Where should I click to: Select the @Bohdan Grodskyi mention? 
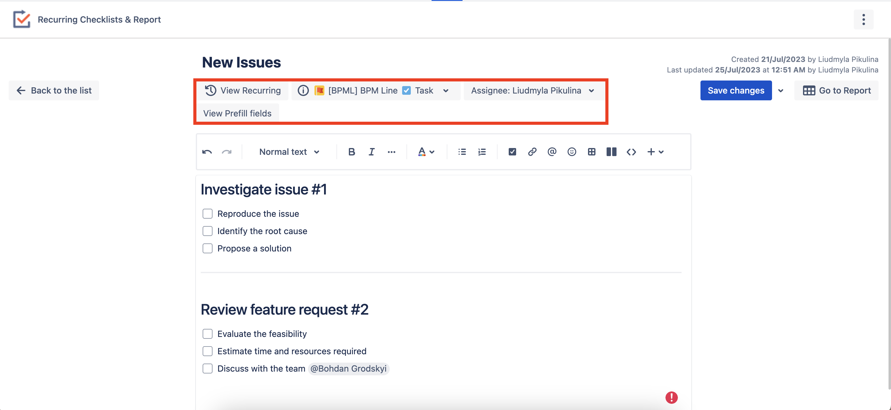(x=348, y=369)
